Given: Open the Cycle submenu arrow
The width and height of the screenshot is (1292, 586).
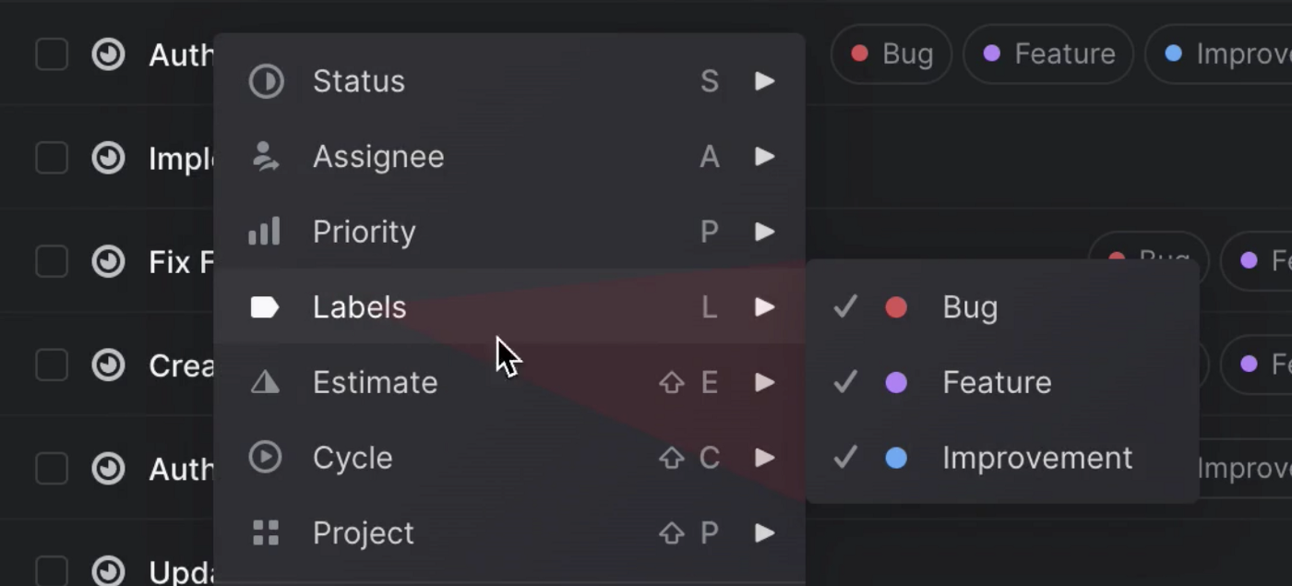Looking at the screenshot, I should tap(765, 457).
